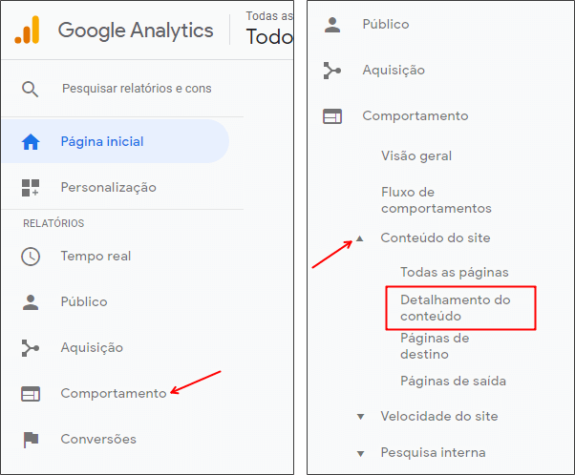Click the Personalização grid-plus icon
The height and width of the screenshot is (475, 575).
click(x=31, y=188)
